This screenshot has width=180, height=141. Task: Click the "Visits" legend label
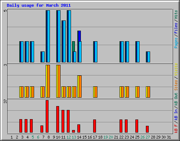click(176, 69)
